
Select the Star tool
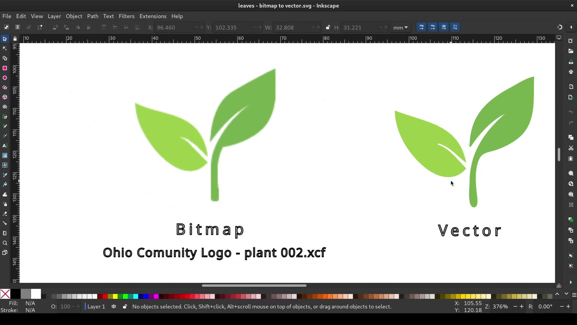[5, 88]
